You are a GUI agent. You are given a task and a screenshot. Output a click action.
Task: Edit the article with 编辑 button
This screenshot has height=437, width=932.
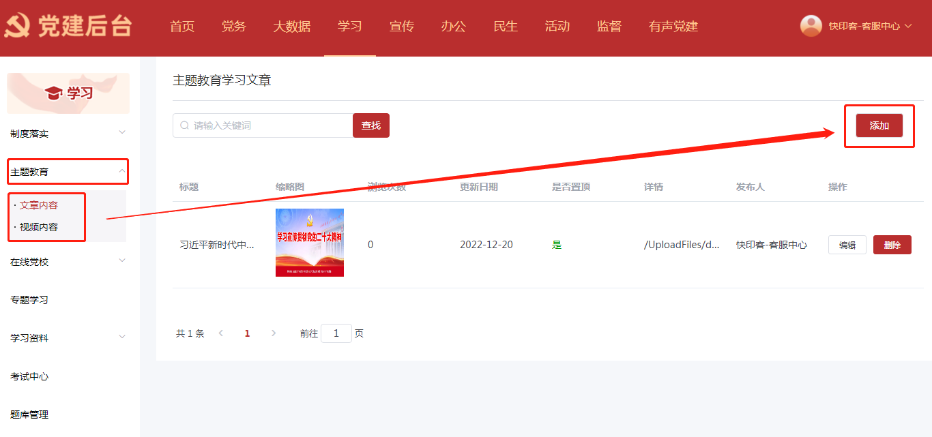tap(847, 245)
